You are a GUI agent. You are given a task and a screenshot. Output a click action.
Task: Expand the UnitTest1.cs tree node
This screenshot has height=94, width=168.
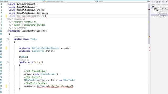point(154,17)
